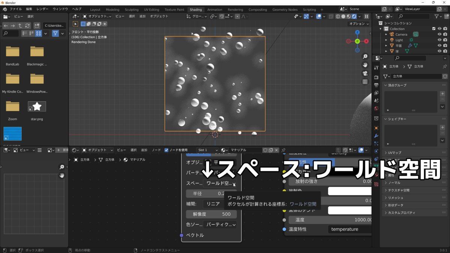Pin the material node tree
Image resolution: width=450 pixels, height=253 pixels.
point(283,150)
